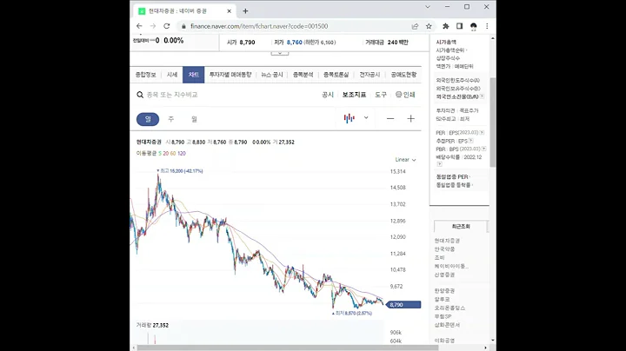Expand the chart type dropdown arrow
This screenshot has height=351, width=626.
point(366,117)
